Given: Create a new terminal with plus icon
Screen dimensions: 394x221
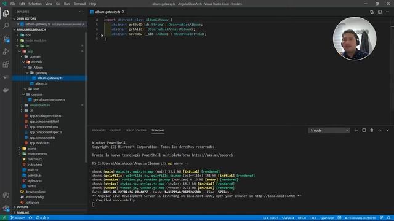Looking at the screenshot, I should (x=356, y=130).
